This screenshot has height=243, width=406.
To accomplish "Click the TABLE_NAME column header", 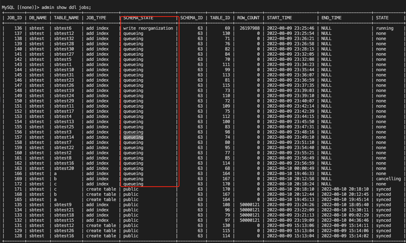I will 66,18.
